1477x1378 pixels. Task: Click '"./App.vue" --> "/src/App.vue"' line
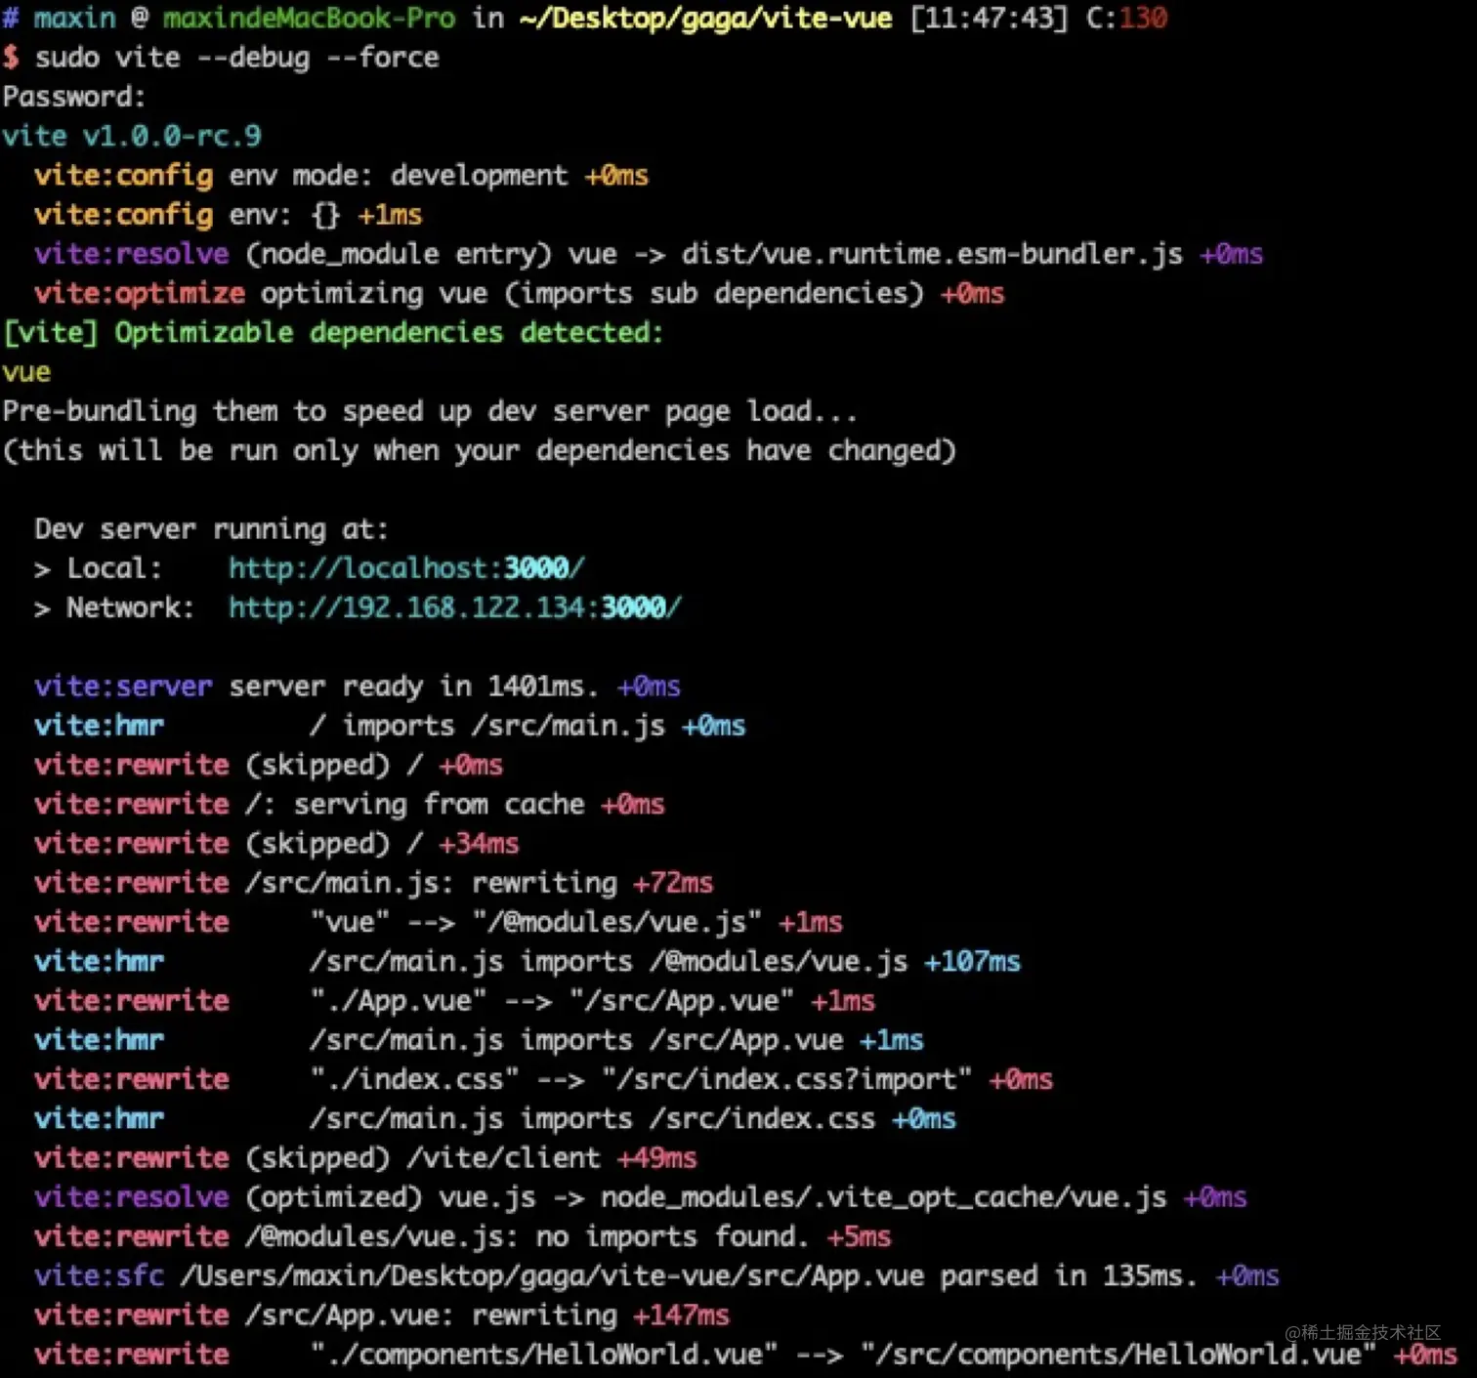454,1001
